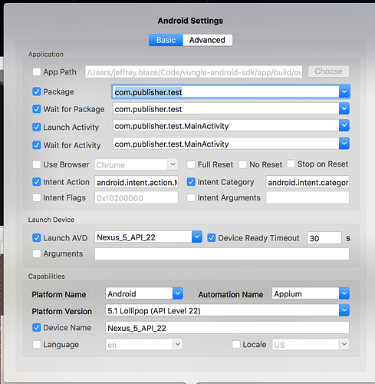Select the Basic tab
This screenshot has width=375, height=384.
pyautogui.click(x=166, y=40)
